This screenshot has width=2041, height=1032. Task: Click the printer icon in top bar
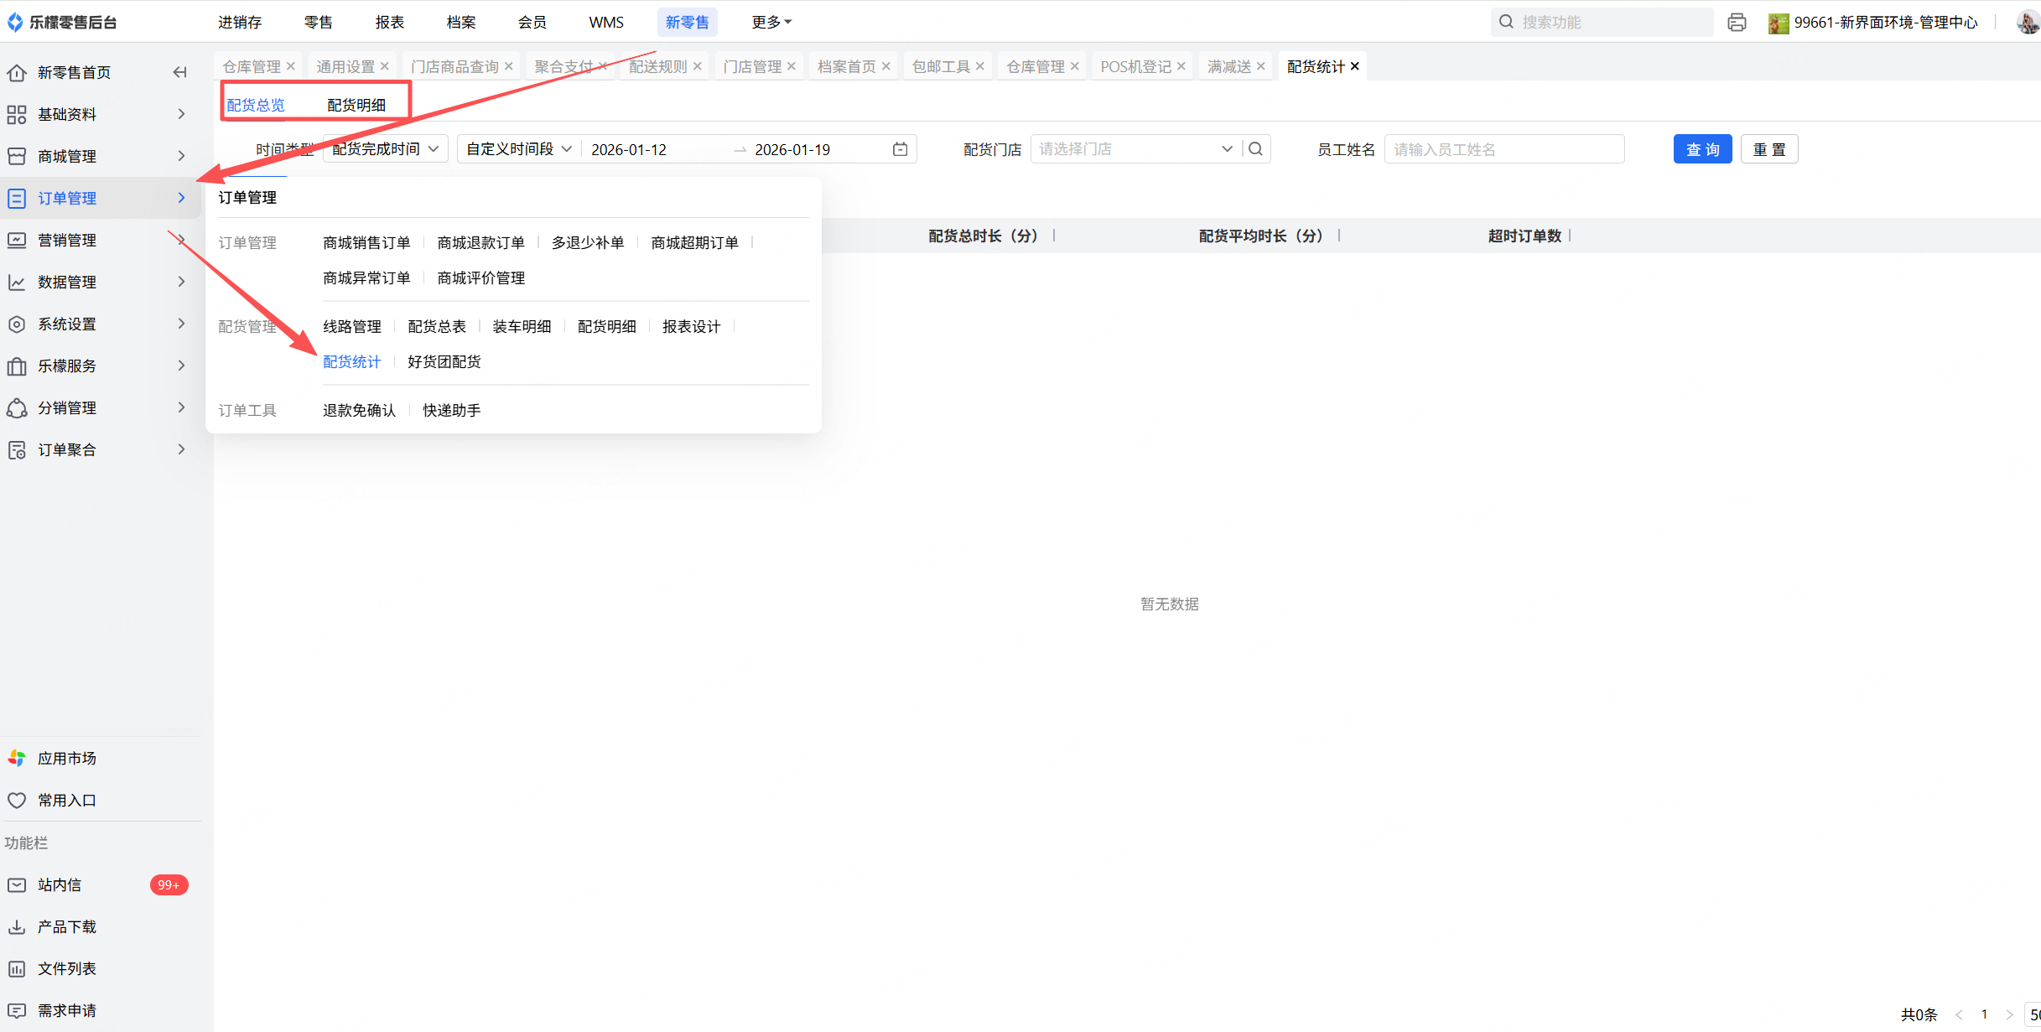click(1737, 23)
